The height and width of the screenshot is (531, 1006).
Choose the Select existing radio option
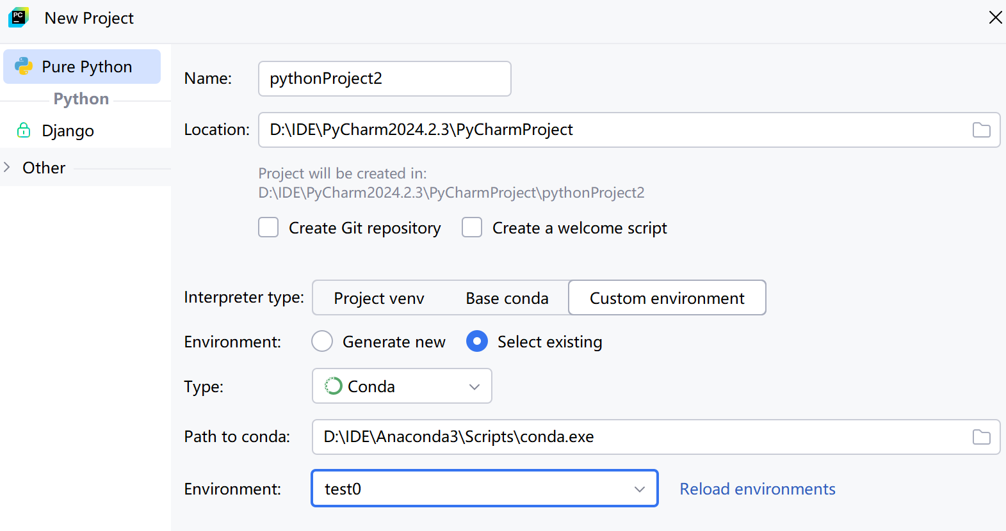click(477, 342)
